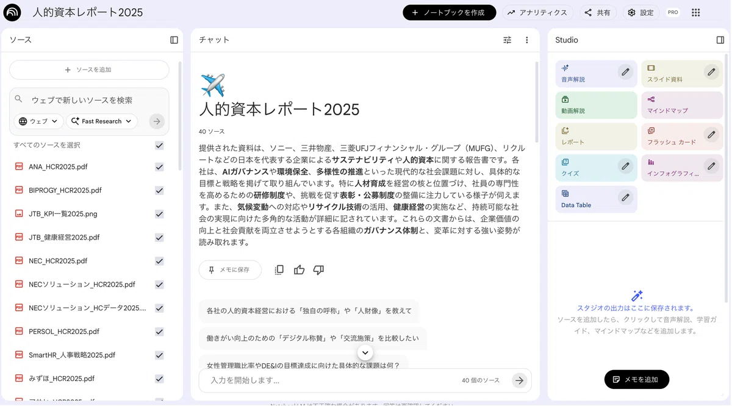Send chat message arrow button

click(x=519, y=380)
